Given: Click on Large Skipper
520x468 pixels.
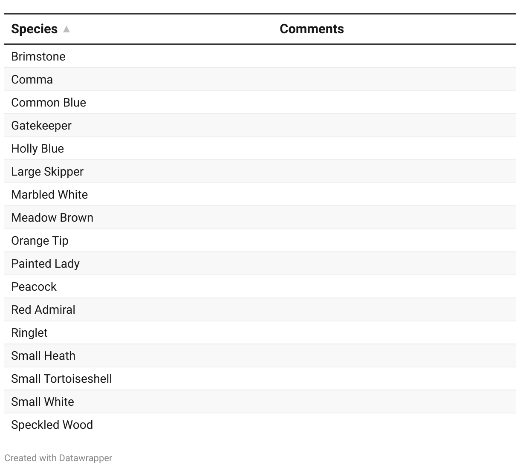Looking at the screenshot, I should 47,172.
